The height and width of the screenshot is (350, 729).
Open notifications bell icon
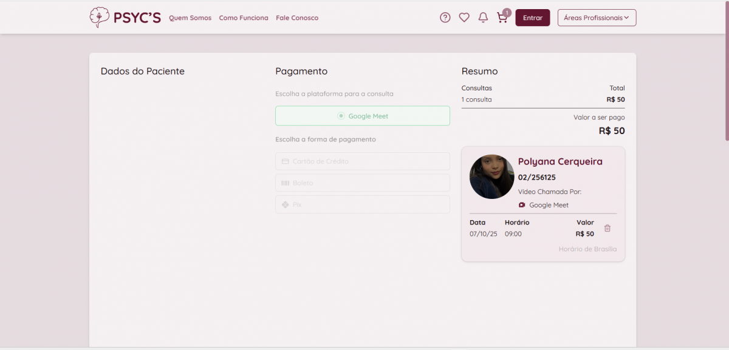coord(483,18)
